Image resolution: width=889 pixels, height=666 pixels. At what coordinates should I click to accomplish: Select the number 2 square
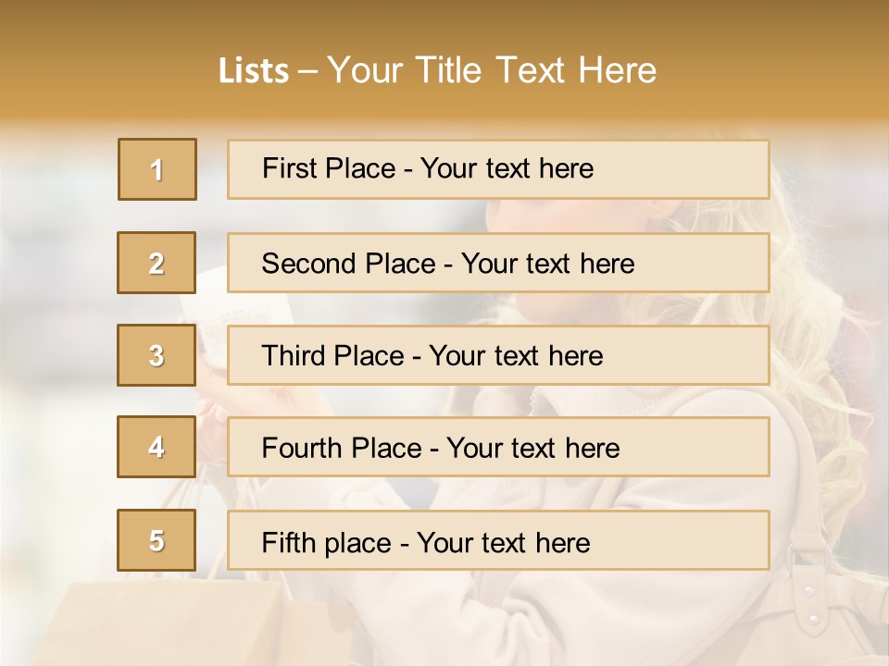pyautogui.click(x=157, y=263)
